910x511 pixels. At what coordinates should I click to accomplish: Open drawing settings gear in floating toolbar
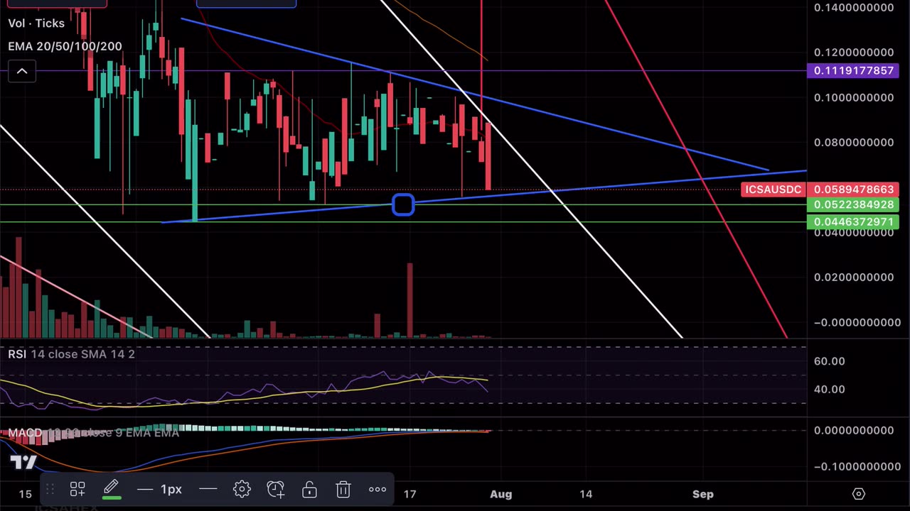click(x=242, y=489)
